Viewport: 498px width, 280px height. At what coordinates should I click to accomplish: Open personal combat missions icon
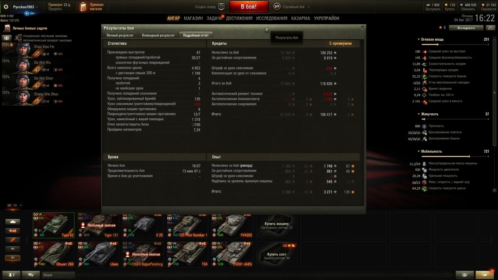coord(7,28)
